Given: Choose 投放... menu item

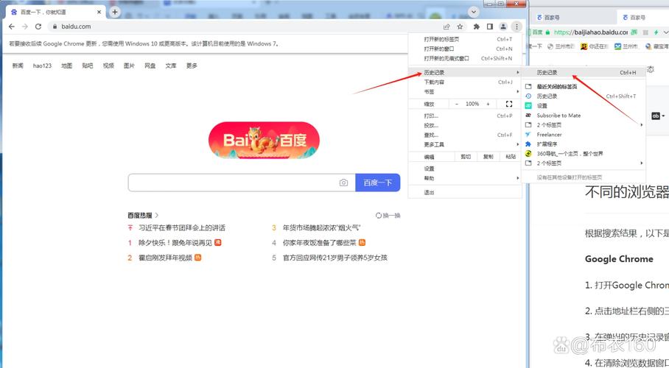Looking at the screenshot, I should point(465,125).
